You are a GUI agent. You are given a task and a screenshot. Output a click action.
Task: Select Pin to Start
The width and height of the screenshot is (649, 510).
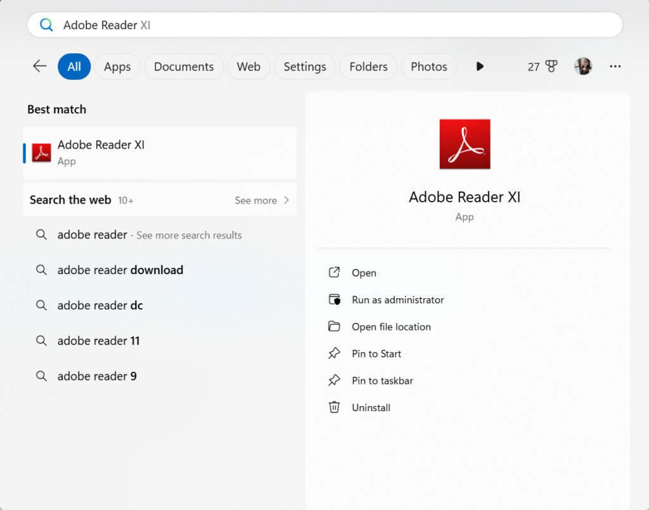click(376, 353)
